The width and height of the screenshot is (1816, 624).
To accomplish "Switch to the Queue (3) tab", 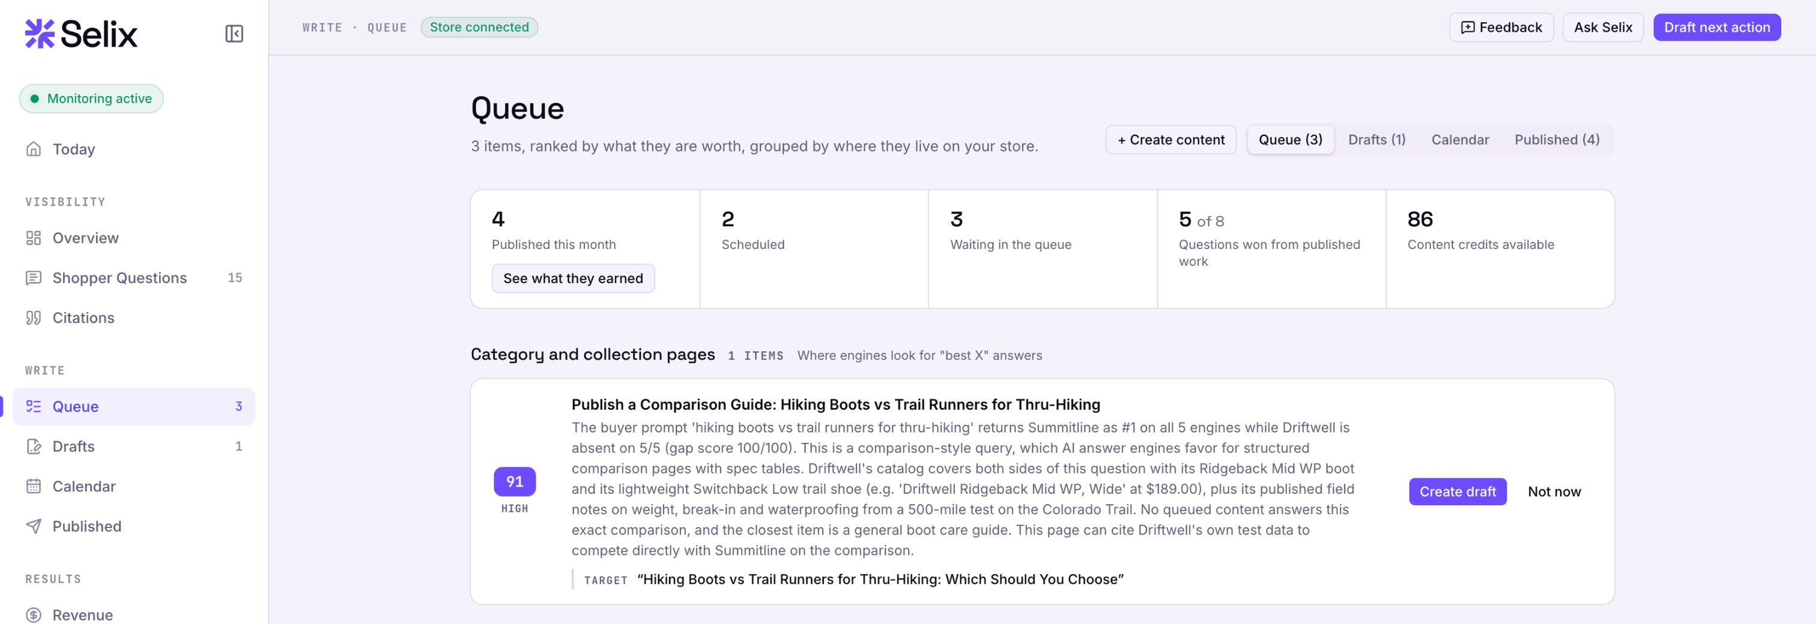I will 1290,139.
